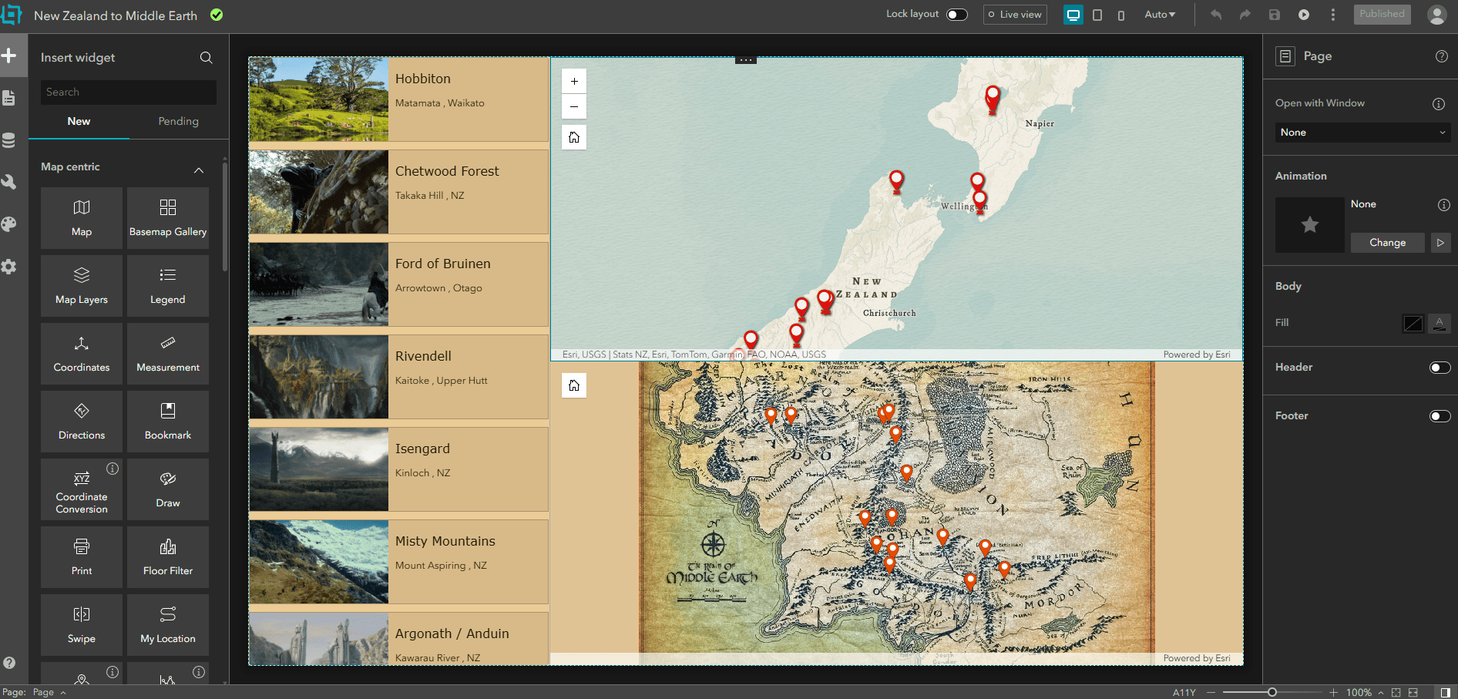Open the Theme palette panel
Image resolution: width=1458 pixels, height=699 pixels.
click(x=9, y=224)
